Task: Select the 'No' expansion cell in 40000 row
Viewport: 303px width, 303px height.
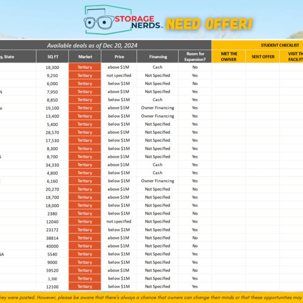Action: coord(195,246)
